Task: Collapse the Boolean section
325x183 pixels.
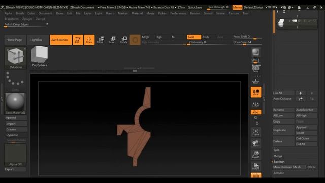Action: coord(279,162)
